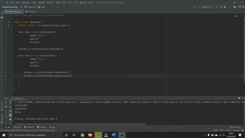The width and height of the screenshot is (245, 138).
Task: Click the line:column position in the status bar
Action: coord(216,130)
